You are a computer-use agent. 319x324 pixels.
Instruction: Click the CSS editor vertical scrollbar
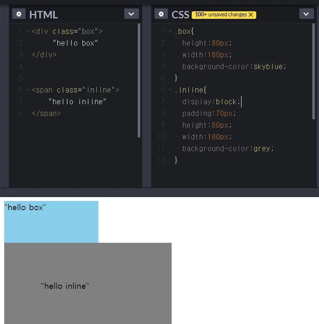click(x=313, y=71)
